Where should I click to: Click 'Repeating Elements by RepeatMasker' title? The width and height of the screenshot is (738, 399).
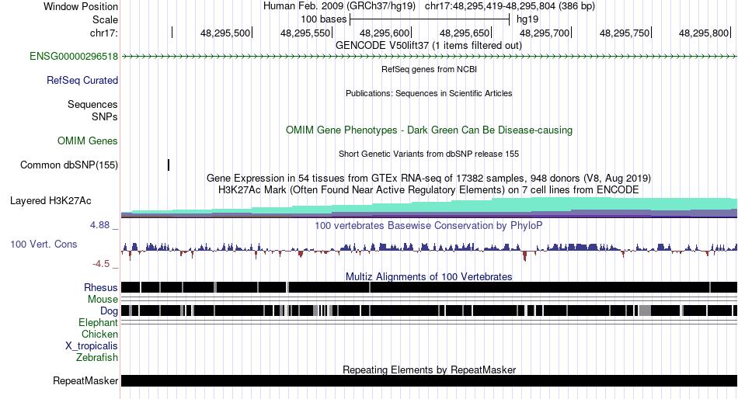[x=430, y=370]
